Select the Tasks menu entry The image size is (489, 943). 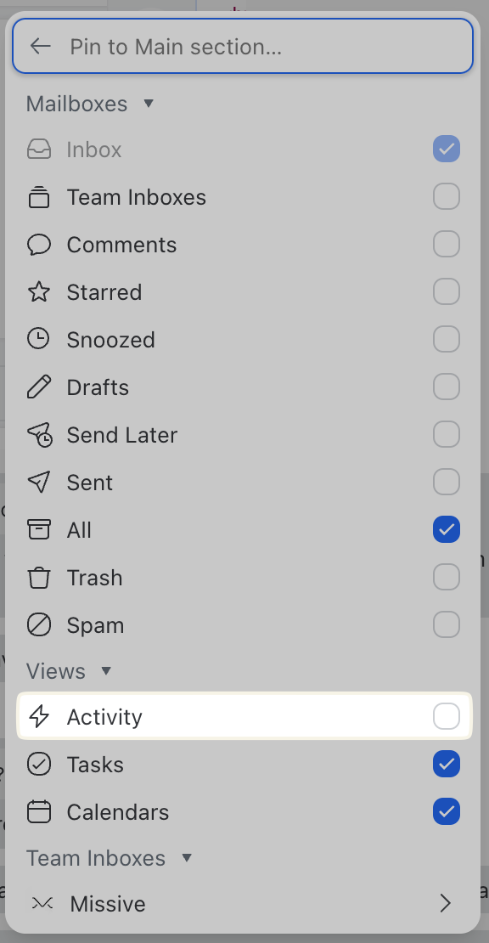pos(244,765)
